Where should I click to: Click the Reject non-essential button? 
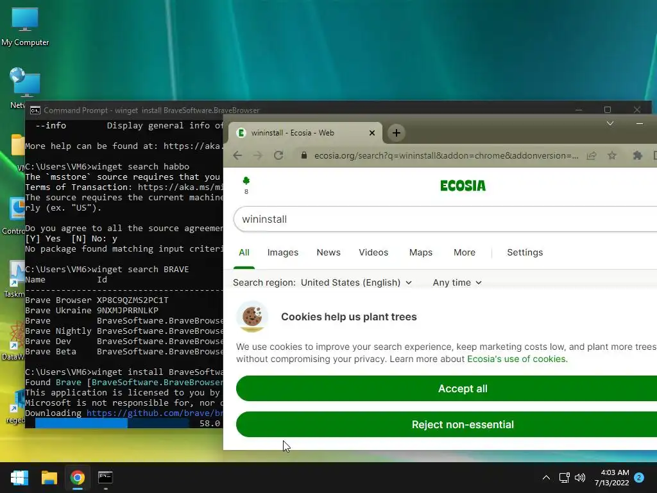[447, 424]
